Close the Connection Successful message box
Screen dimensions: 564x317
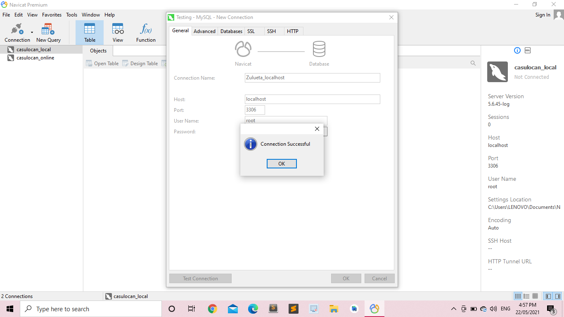(x=317, y=129)
